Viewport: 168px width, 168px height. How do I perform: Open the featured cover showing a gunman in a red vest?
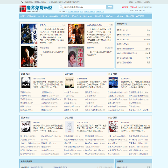tap(76, 34)
